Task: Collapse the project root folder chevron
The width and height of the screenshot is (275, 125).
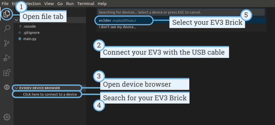Action: tap(16, 20)
